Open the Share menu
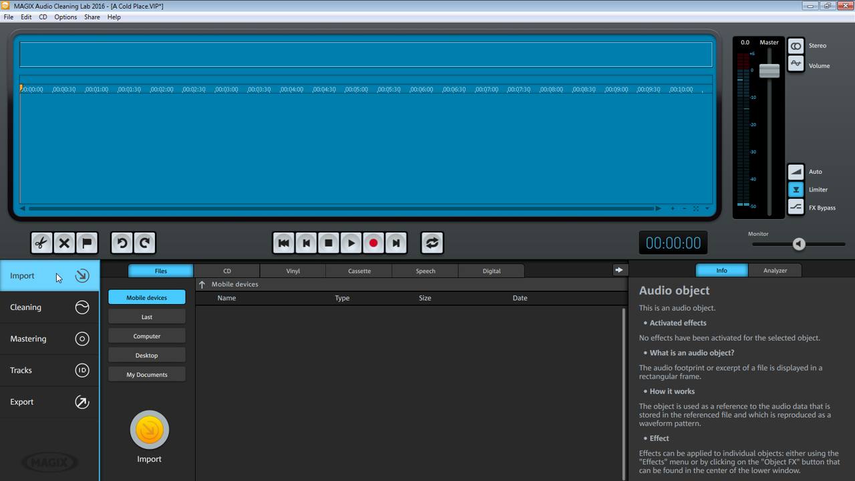 pyautogui.click(x=92, y=17)
